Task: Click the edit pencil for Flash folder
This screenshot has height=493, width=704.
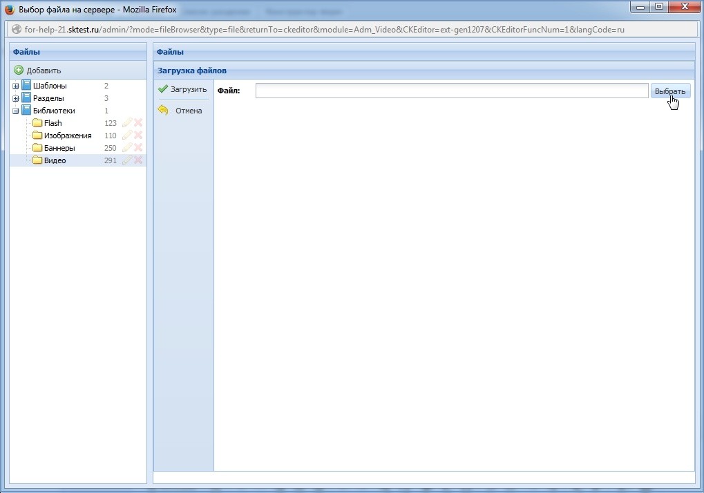Action: 127,123
